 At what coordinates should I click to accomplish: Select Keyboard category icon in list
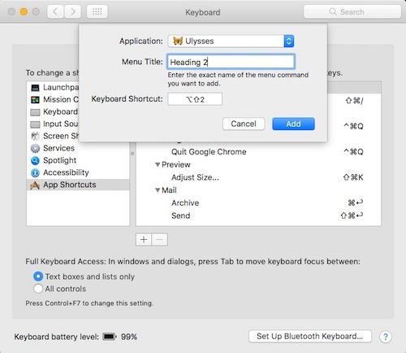point(35,112)
